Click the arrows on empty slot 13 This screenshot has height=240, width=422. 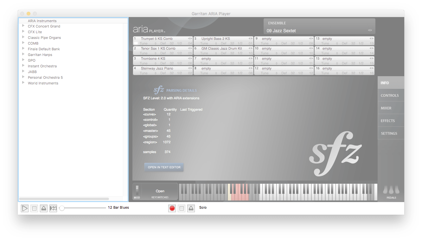[x=371, y=39]
